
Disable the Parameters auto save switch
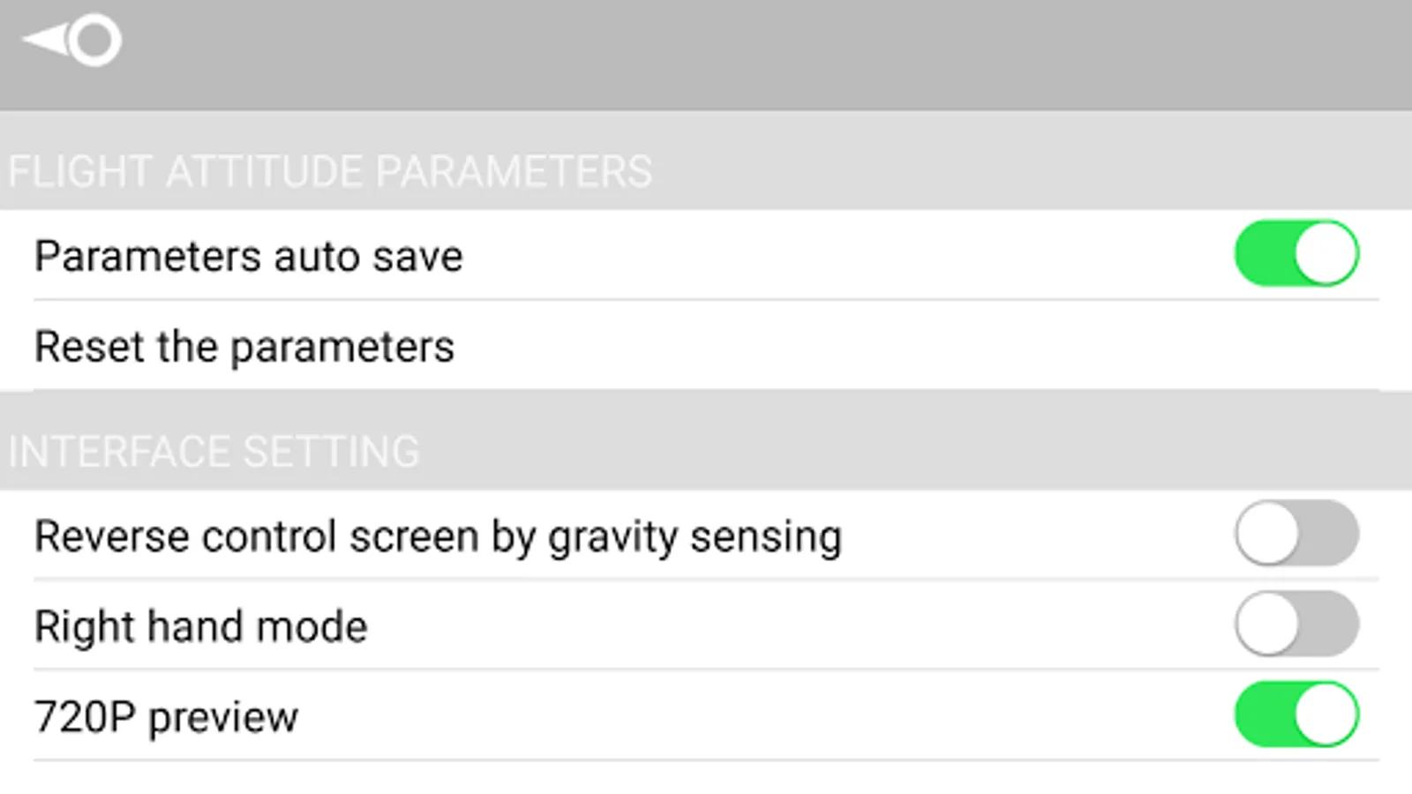pyautogui.click(x=1296, y=254)
